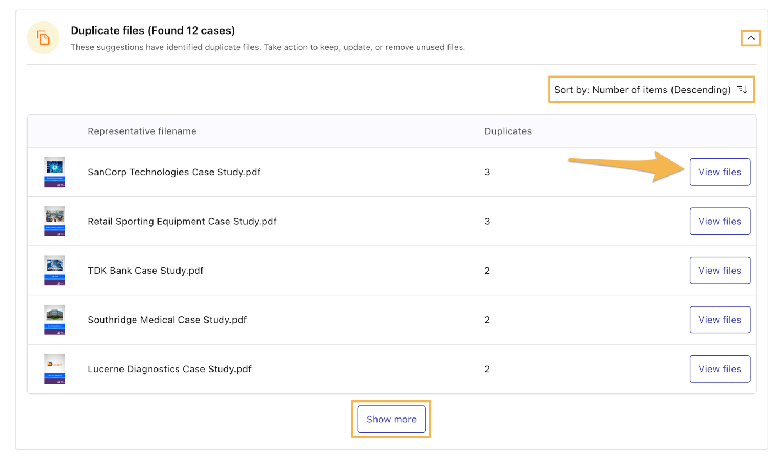View files for Retail Sporting Equipment Case Study
Viewport: 776px width, 457px height.
719,222
